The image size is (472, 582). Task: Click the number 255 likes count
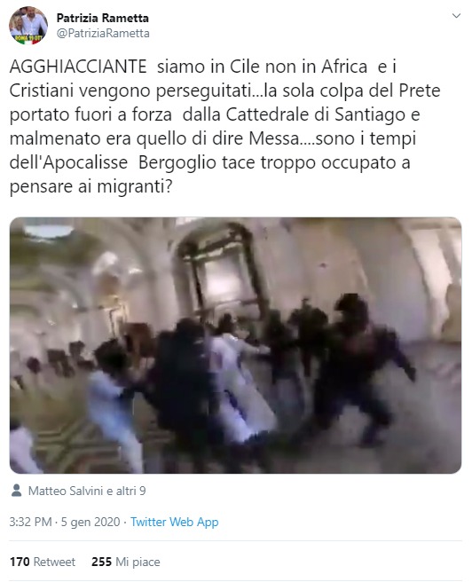click(x=101, y=562)
